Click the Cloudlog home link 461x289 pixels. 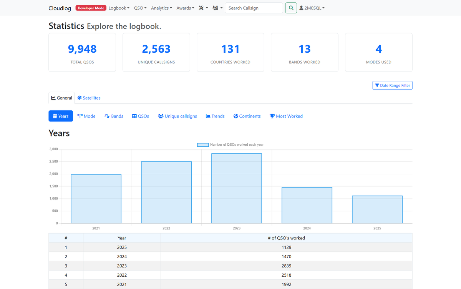point(60,8)
